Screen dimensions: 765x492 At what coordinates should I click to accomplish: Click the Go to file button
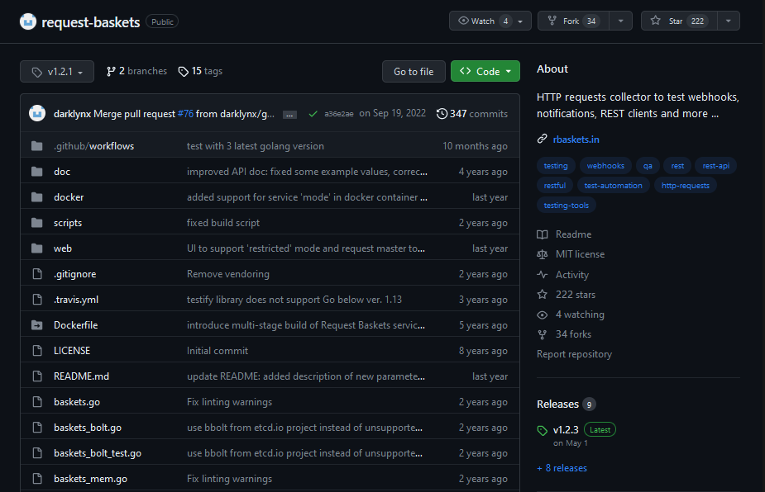[414, 72]
